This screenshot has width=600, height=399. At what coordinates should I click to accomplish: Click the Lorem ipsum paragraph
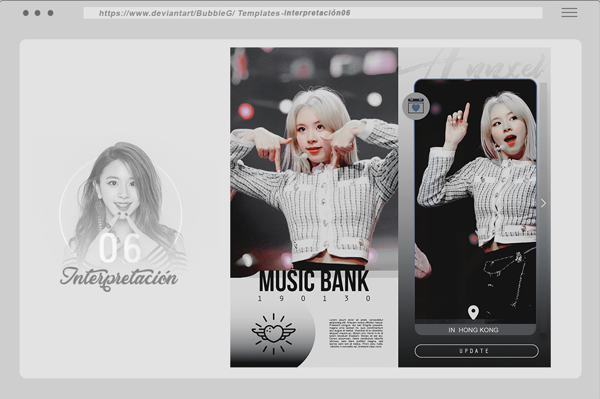[356, 333]
